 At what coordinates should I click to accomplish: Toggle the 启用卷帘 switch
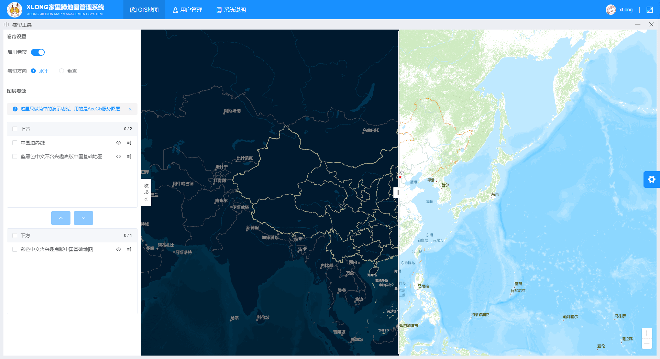[38, 52]
